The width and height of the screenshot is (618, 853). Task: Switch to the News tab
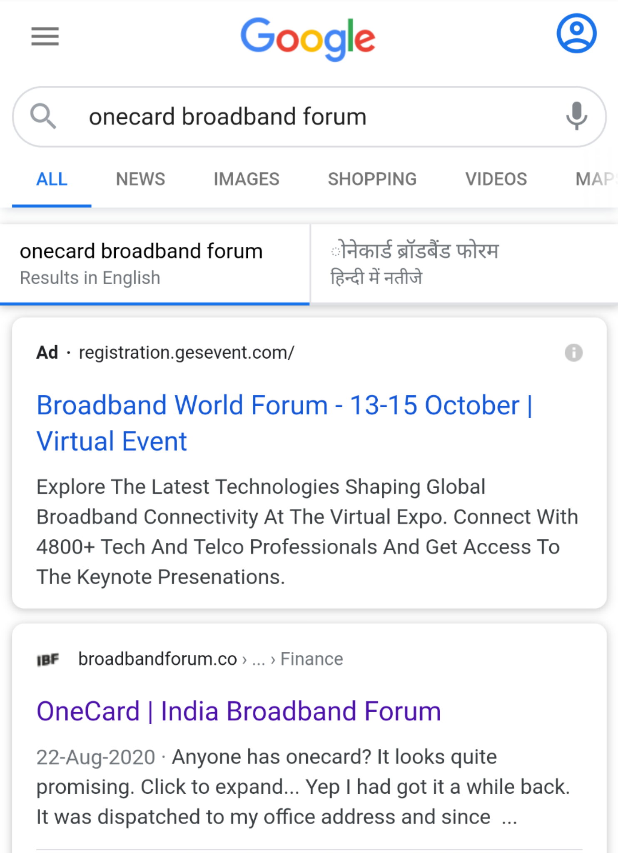pos(140,180)
